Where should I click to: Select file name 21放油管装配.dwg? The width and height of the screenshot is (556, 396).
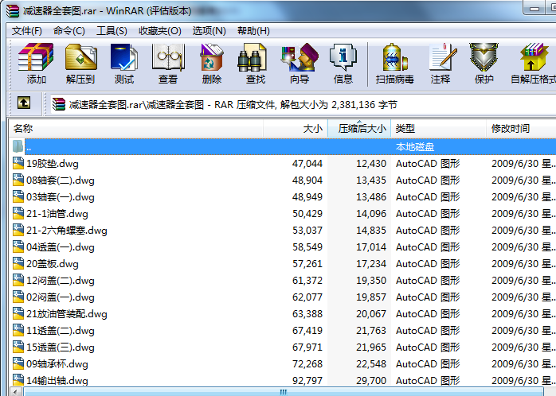67,313
